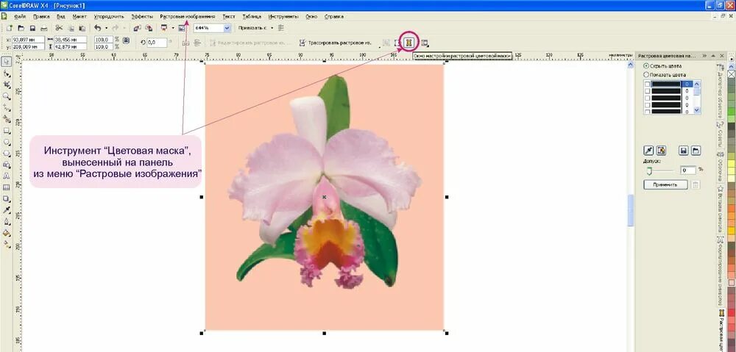Select the Eyedropper tool in toolbox

point(7,210)
